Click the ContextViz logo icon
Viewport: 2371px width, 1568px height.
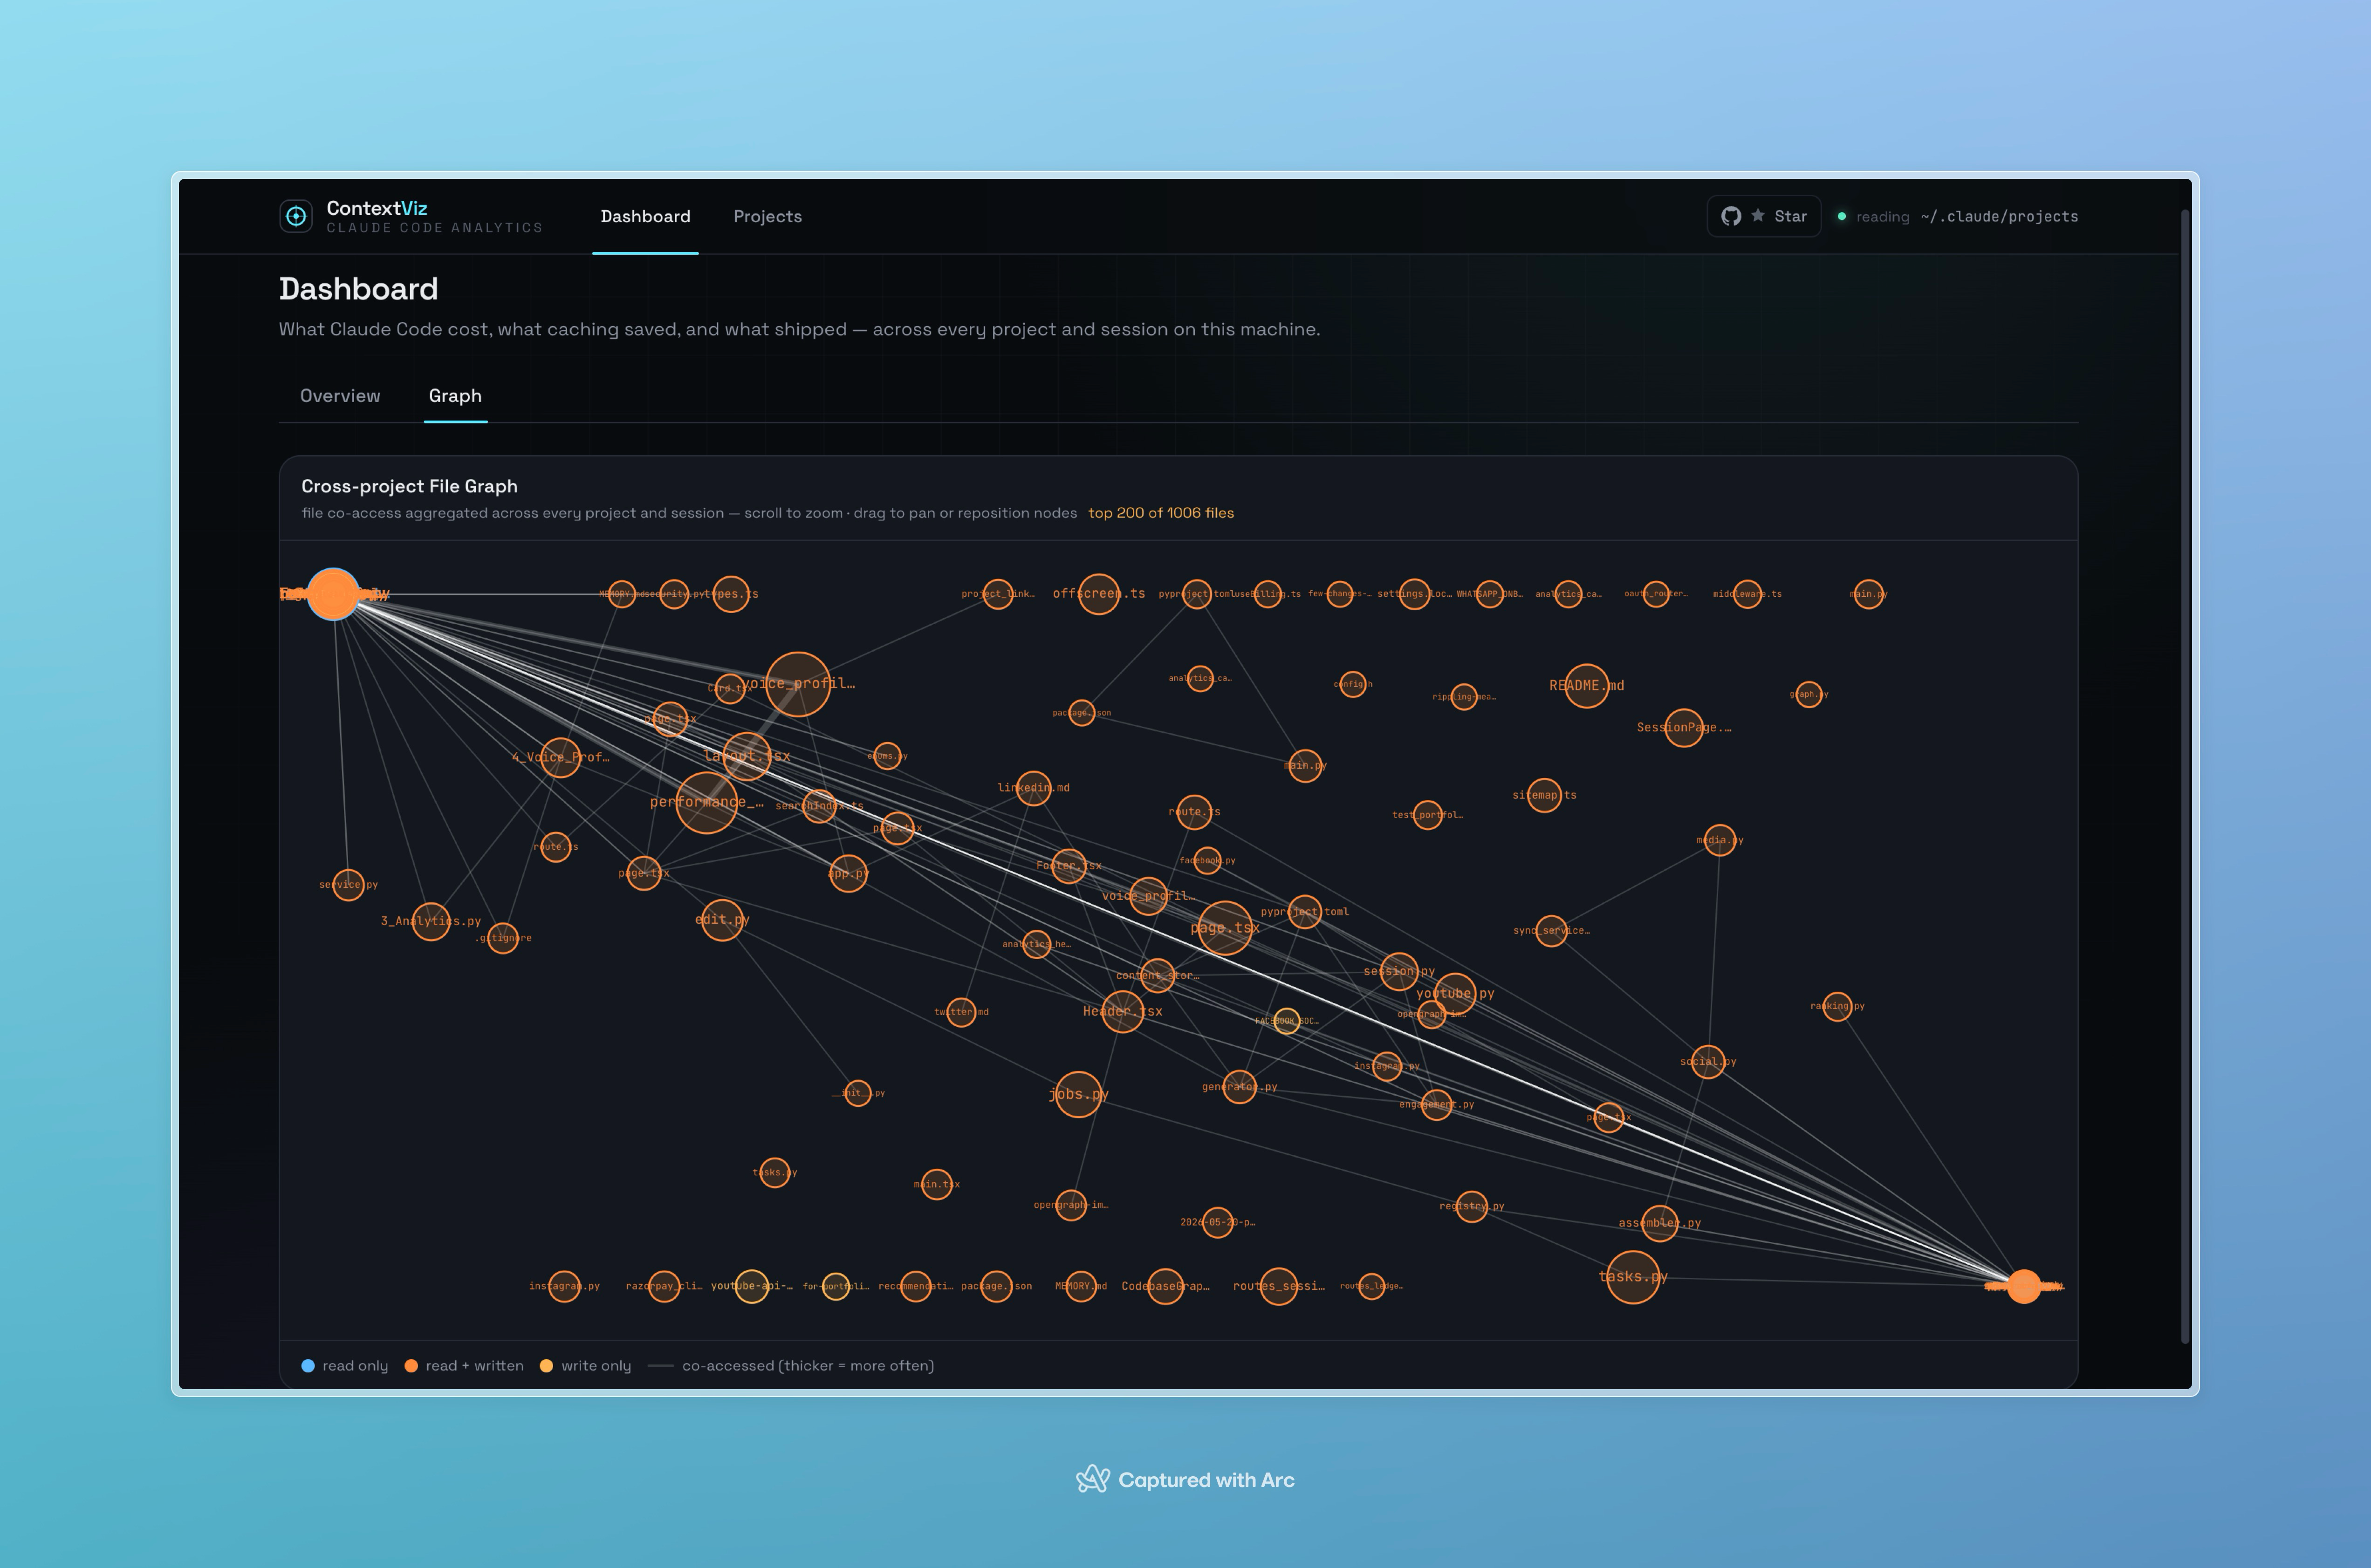click(x=296, y=216)
